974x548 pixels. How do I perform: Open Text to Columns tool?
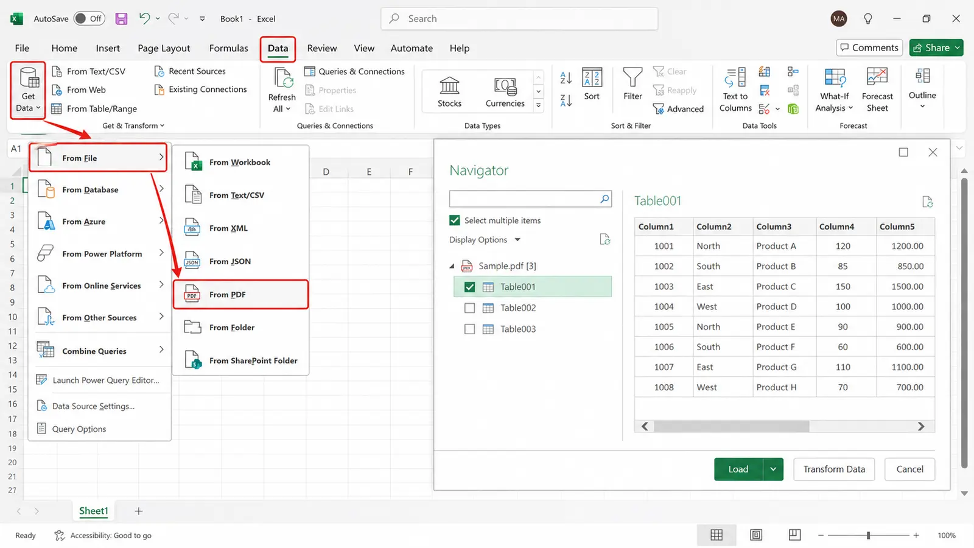click(x=735, y=90)
